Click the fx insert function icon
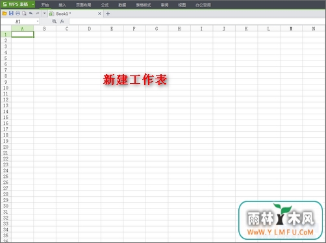 pos(62,21)
